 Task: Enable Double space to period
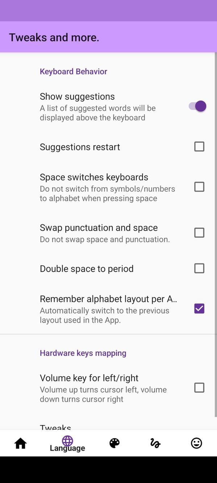(x=199, y=268)
